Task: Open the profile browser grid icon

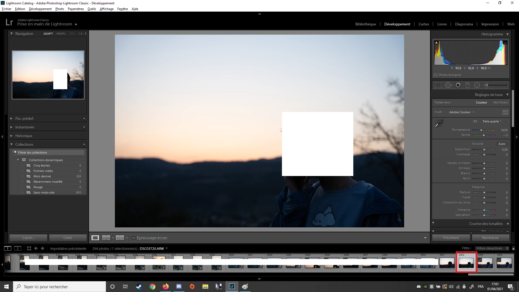Action: (x=505, y=112)
